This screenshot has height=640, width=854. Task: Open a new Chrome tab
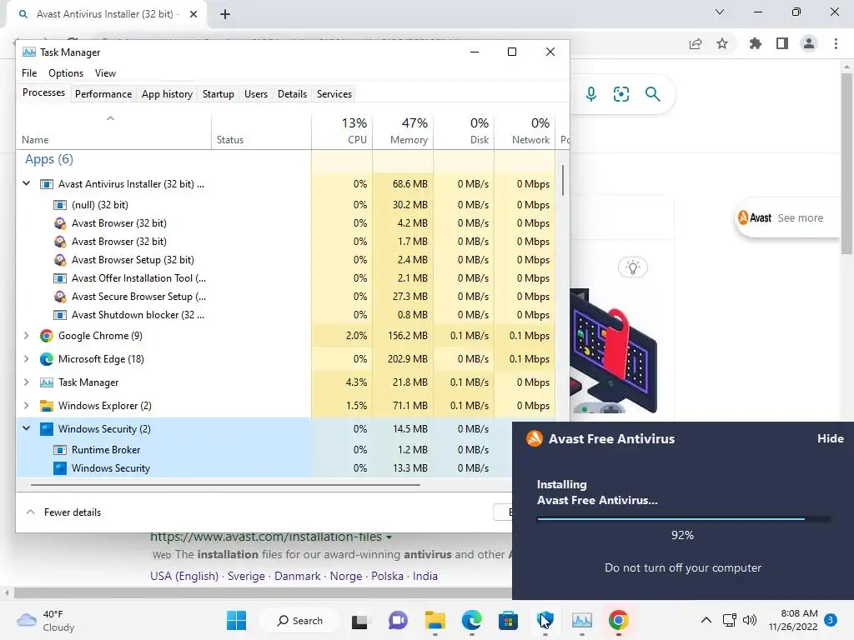[225, 14]
